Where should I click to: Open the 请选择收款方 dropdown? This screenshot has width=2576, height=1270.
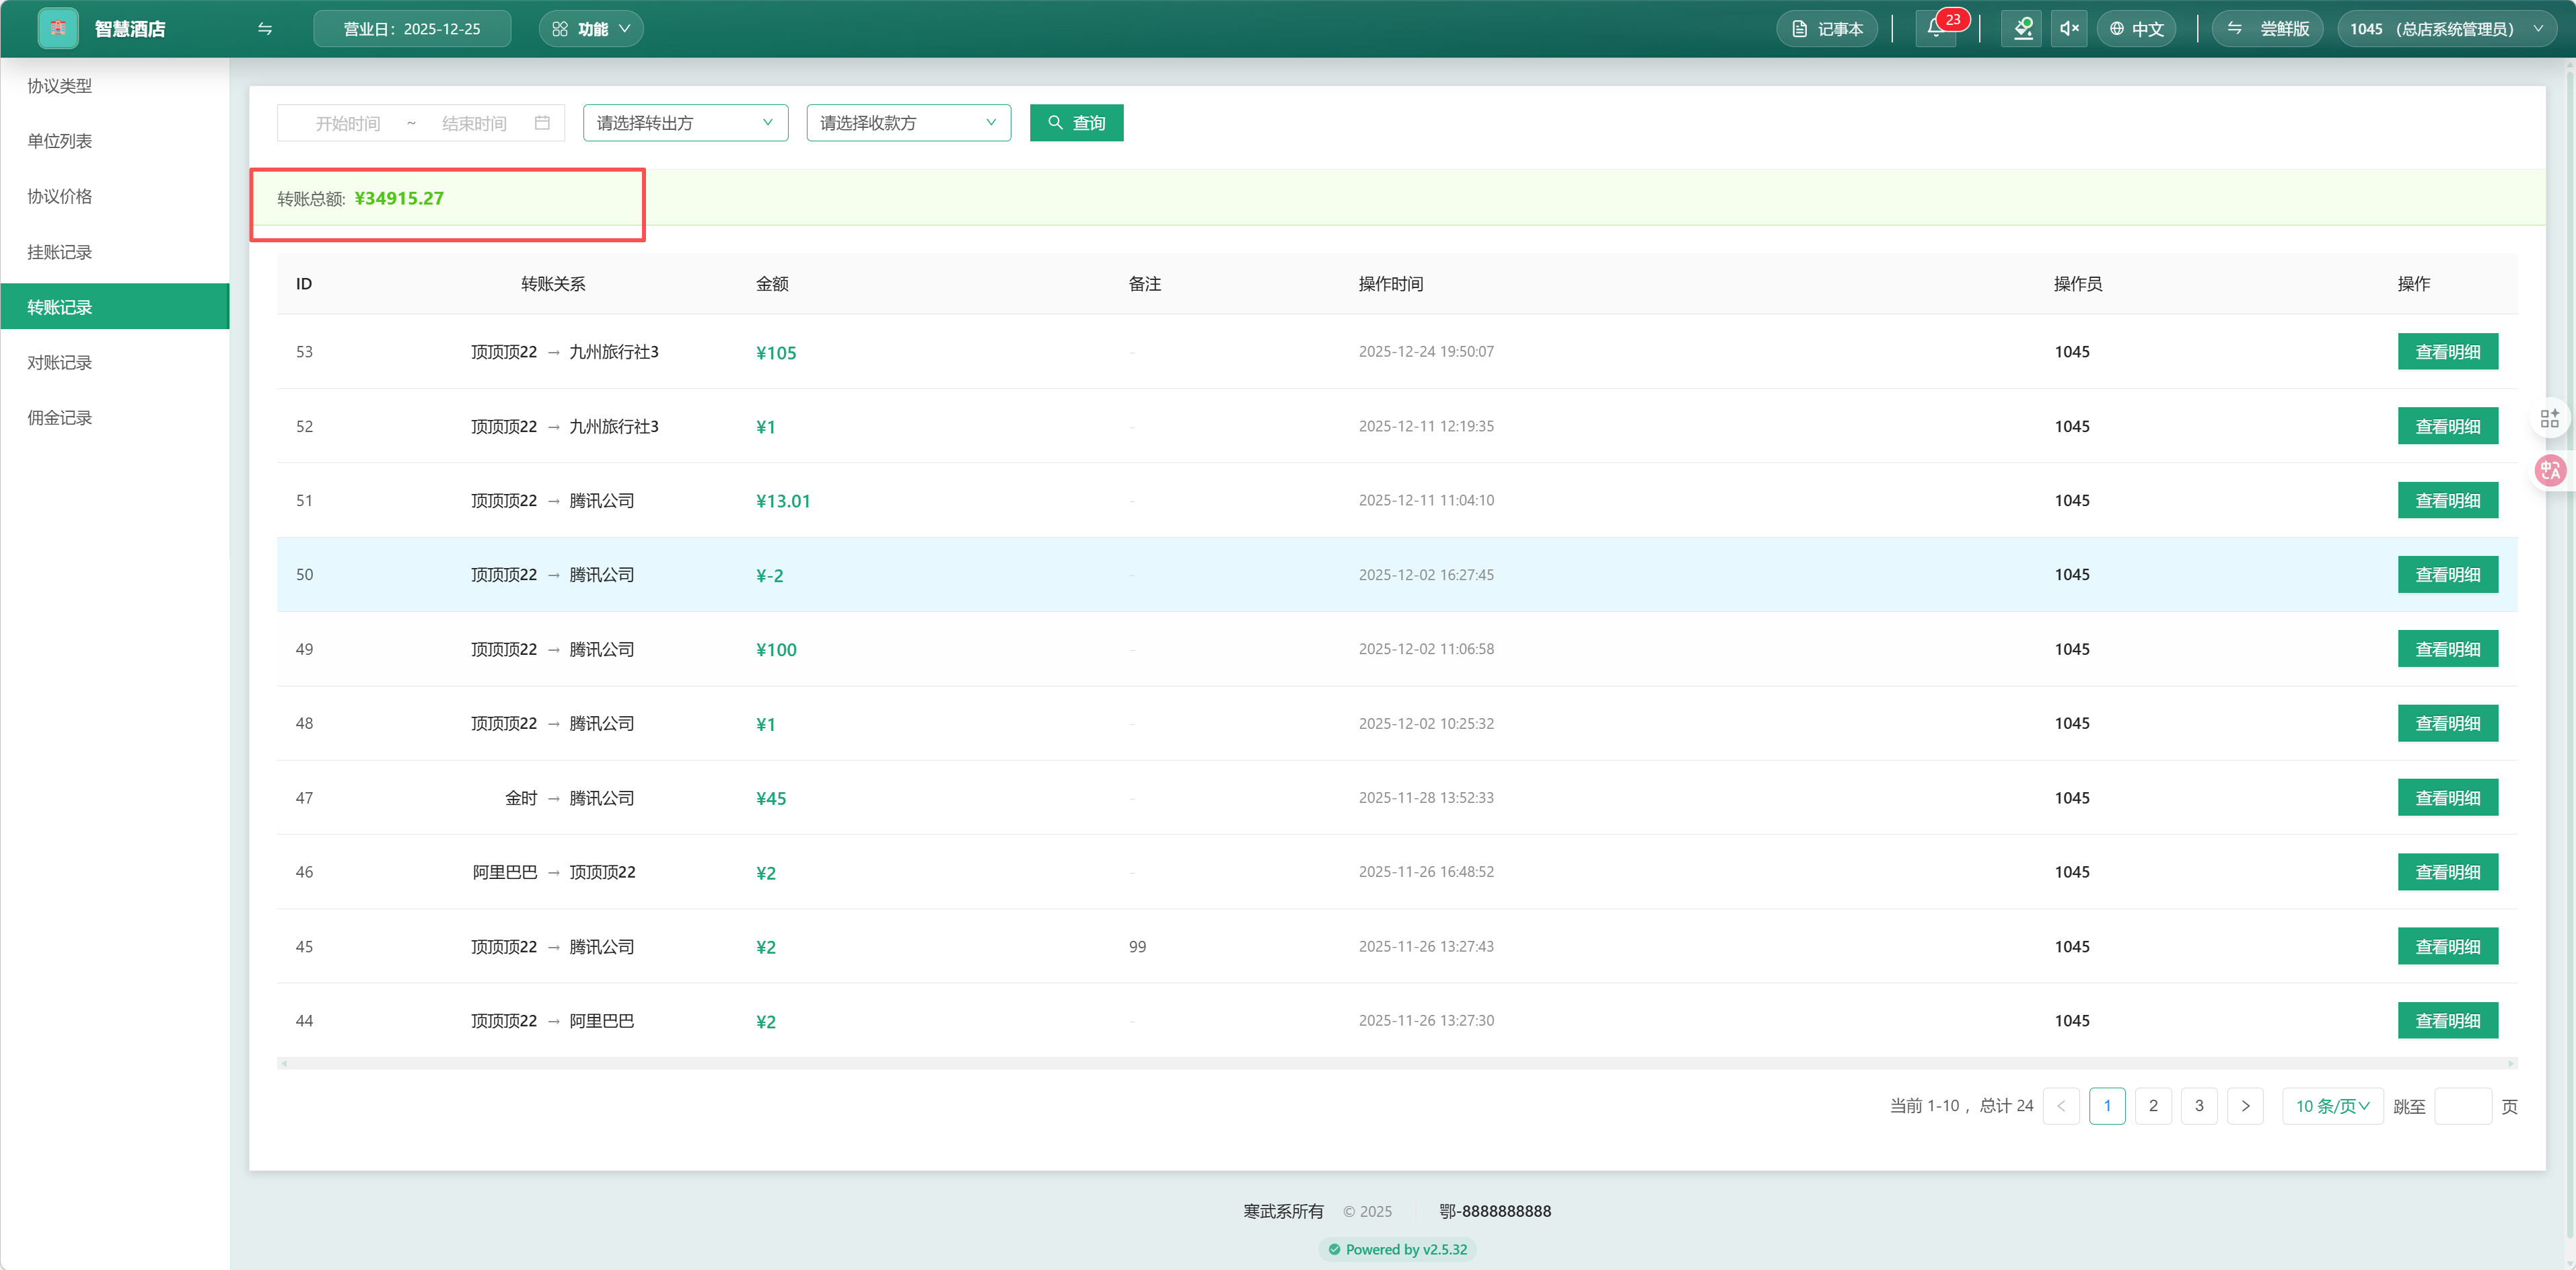point(908,123)
